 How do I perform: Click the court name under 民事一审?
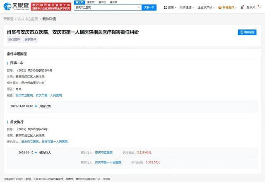[30, 77]
